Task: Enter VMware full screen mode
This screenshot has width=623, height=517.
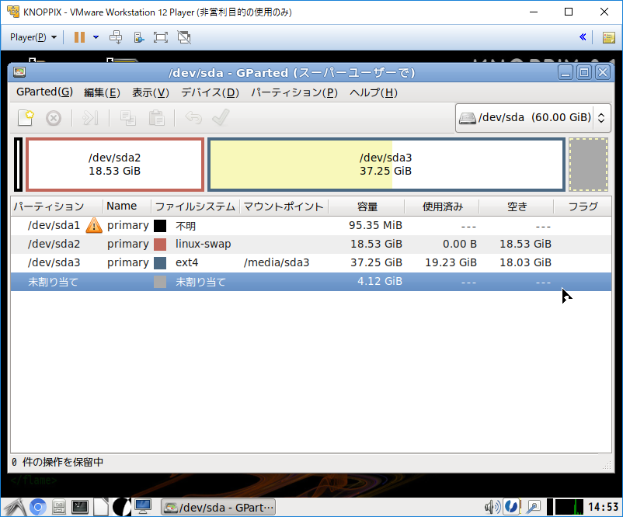Action: point(161,37)
